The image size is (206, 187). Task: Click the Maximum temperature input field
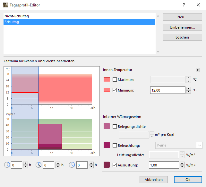click(x=167, y=79)
